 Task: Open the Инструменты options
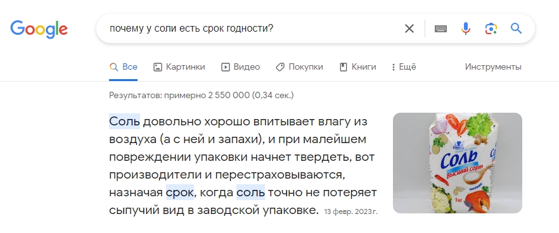[x=493, y=66]
